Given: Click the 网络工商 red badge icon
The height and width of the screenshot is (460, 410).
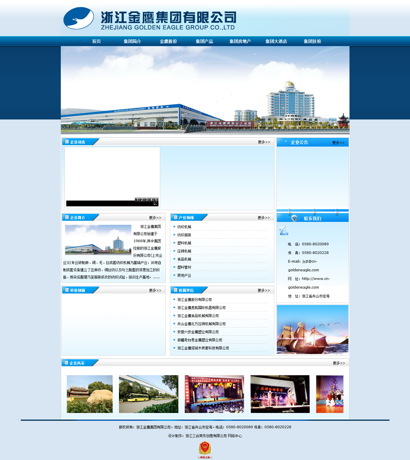Looking at the screenshot, I should [x=205, y=450].
